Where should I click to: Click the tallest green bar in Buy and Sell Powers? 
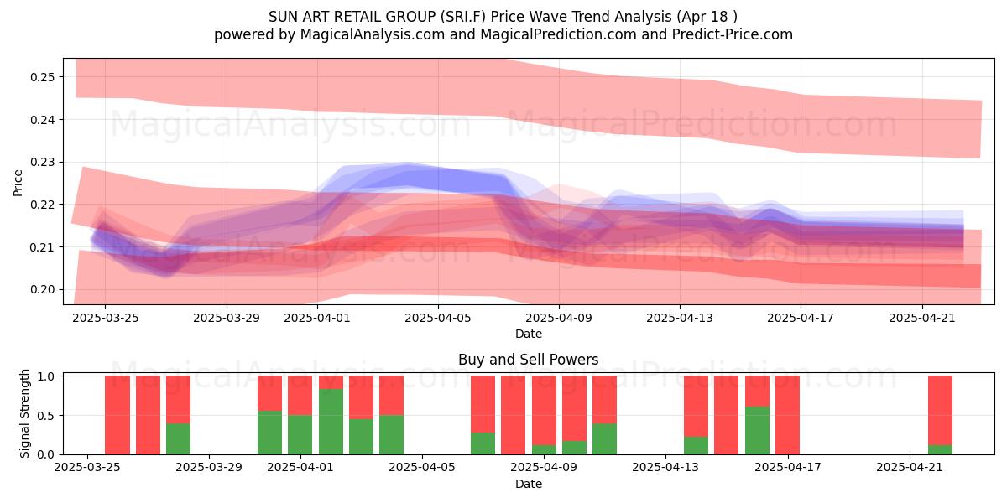pyautogui.click(x=331, y=422)
